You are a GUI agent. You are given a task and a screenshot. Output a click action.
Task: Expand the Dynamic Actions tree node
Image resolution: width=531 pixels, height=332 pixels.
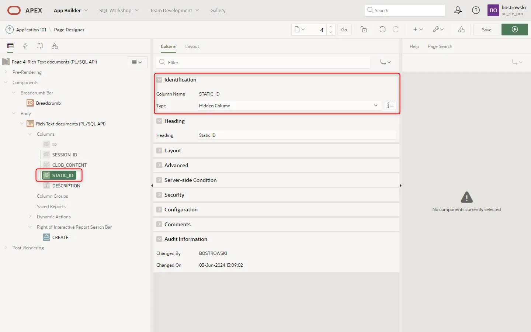click(x=30, y=217)
